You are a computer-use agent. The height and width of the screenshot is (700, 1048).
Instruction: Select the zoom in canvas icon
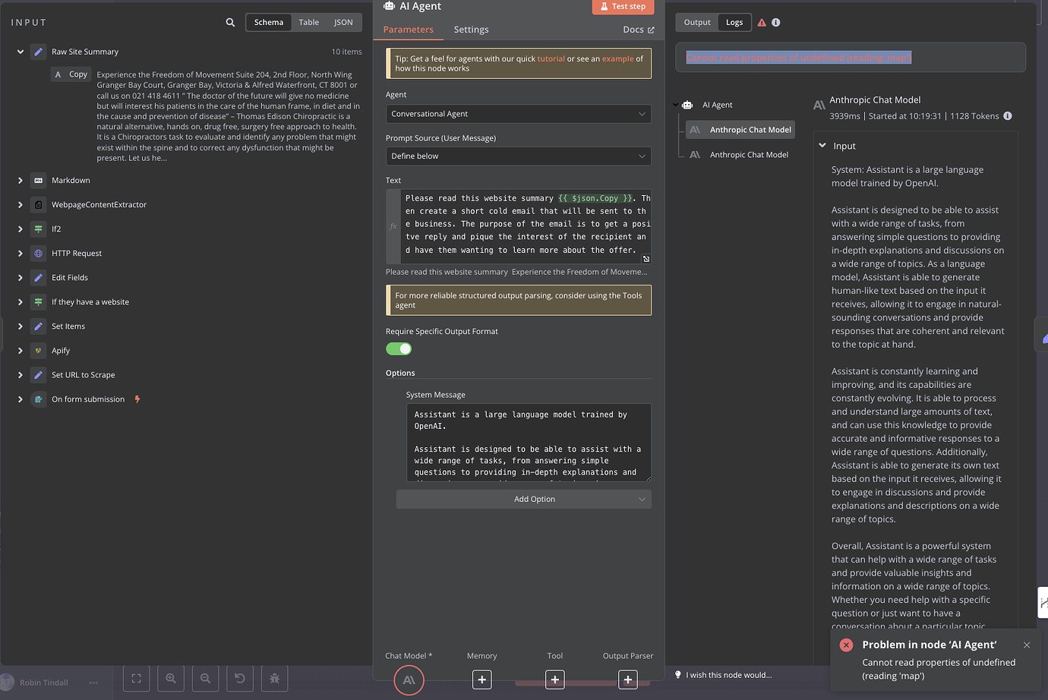[x=170, y=679]
